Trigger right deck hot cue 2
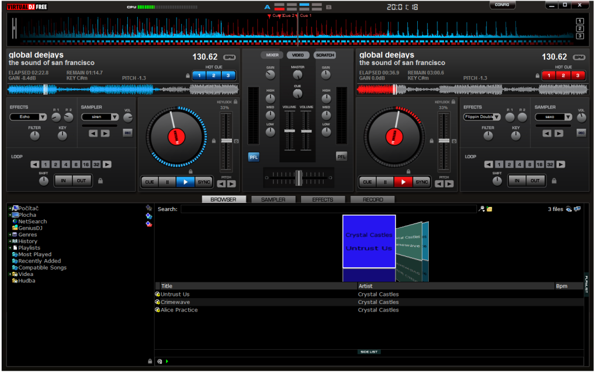Screen dimensions: 595x373 563,76
